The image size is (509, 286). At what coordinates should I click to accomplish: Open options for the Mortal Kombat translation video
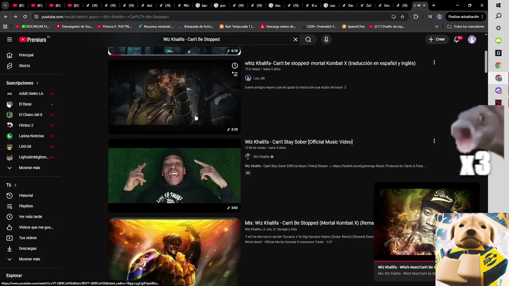(x=434, y=62)
